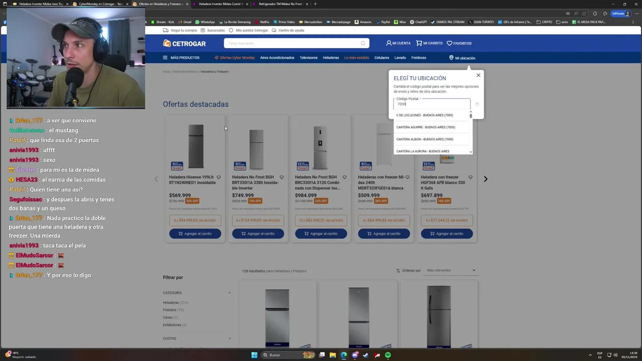The image size is (642, 361).
Task: Open Windows Start menu
Action: coord(254,355)
